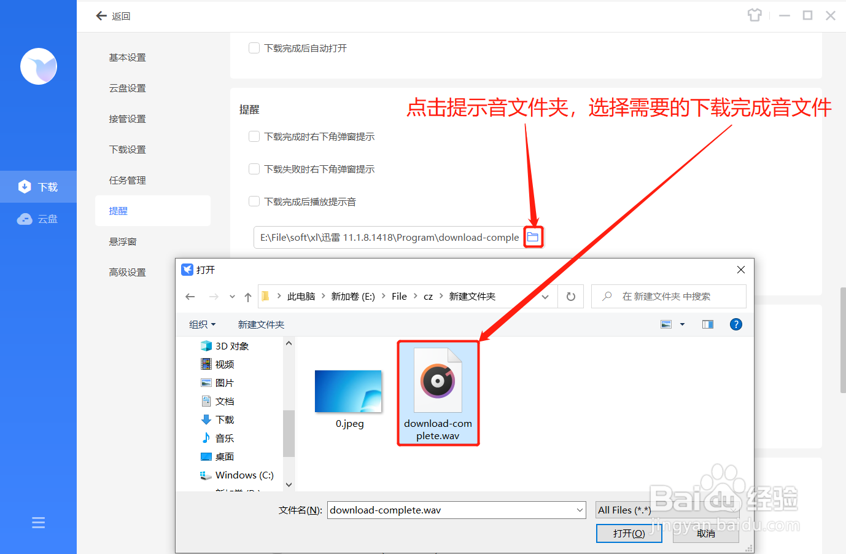Open the hamburger menu at bottom left

[x=38, y=522]
